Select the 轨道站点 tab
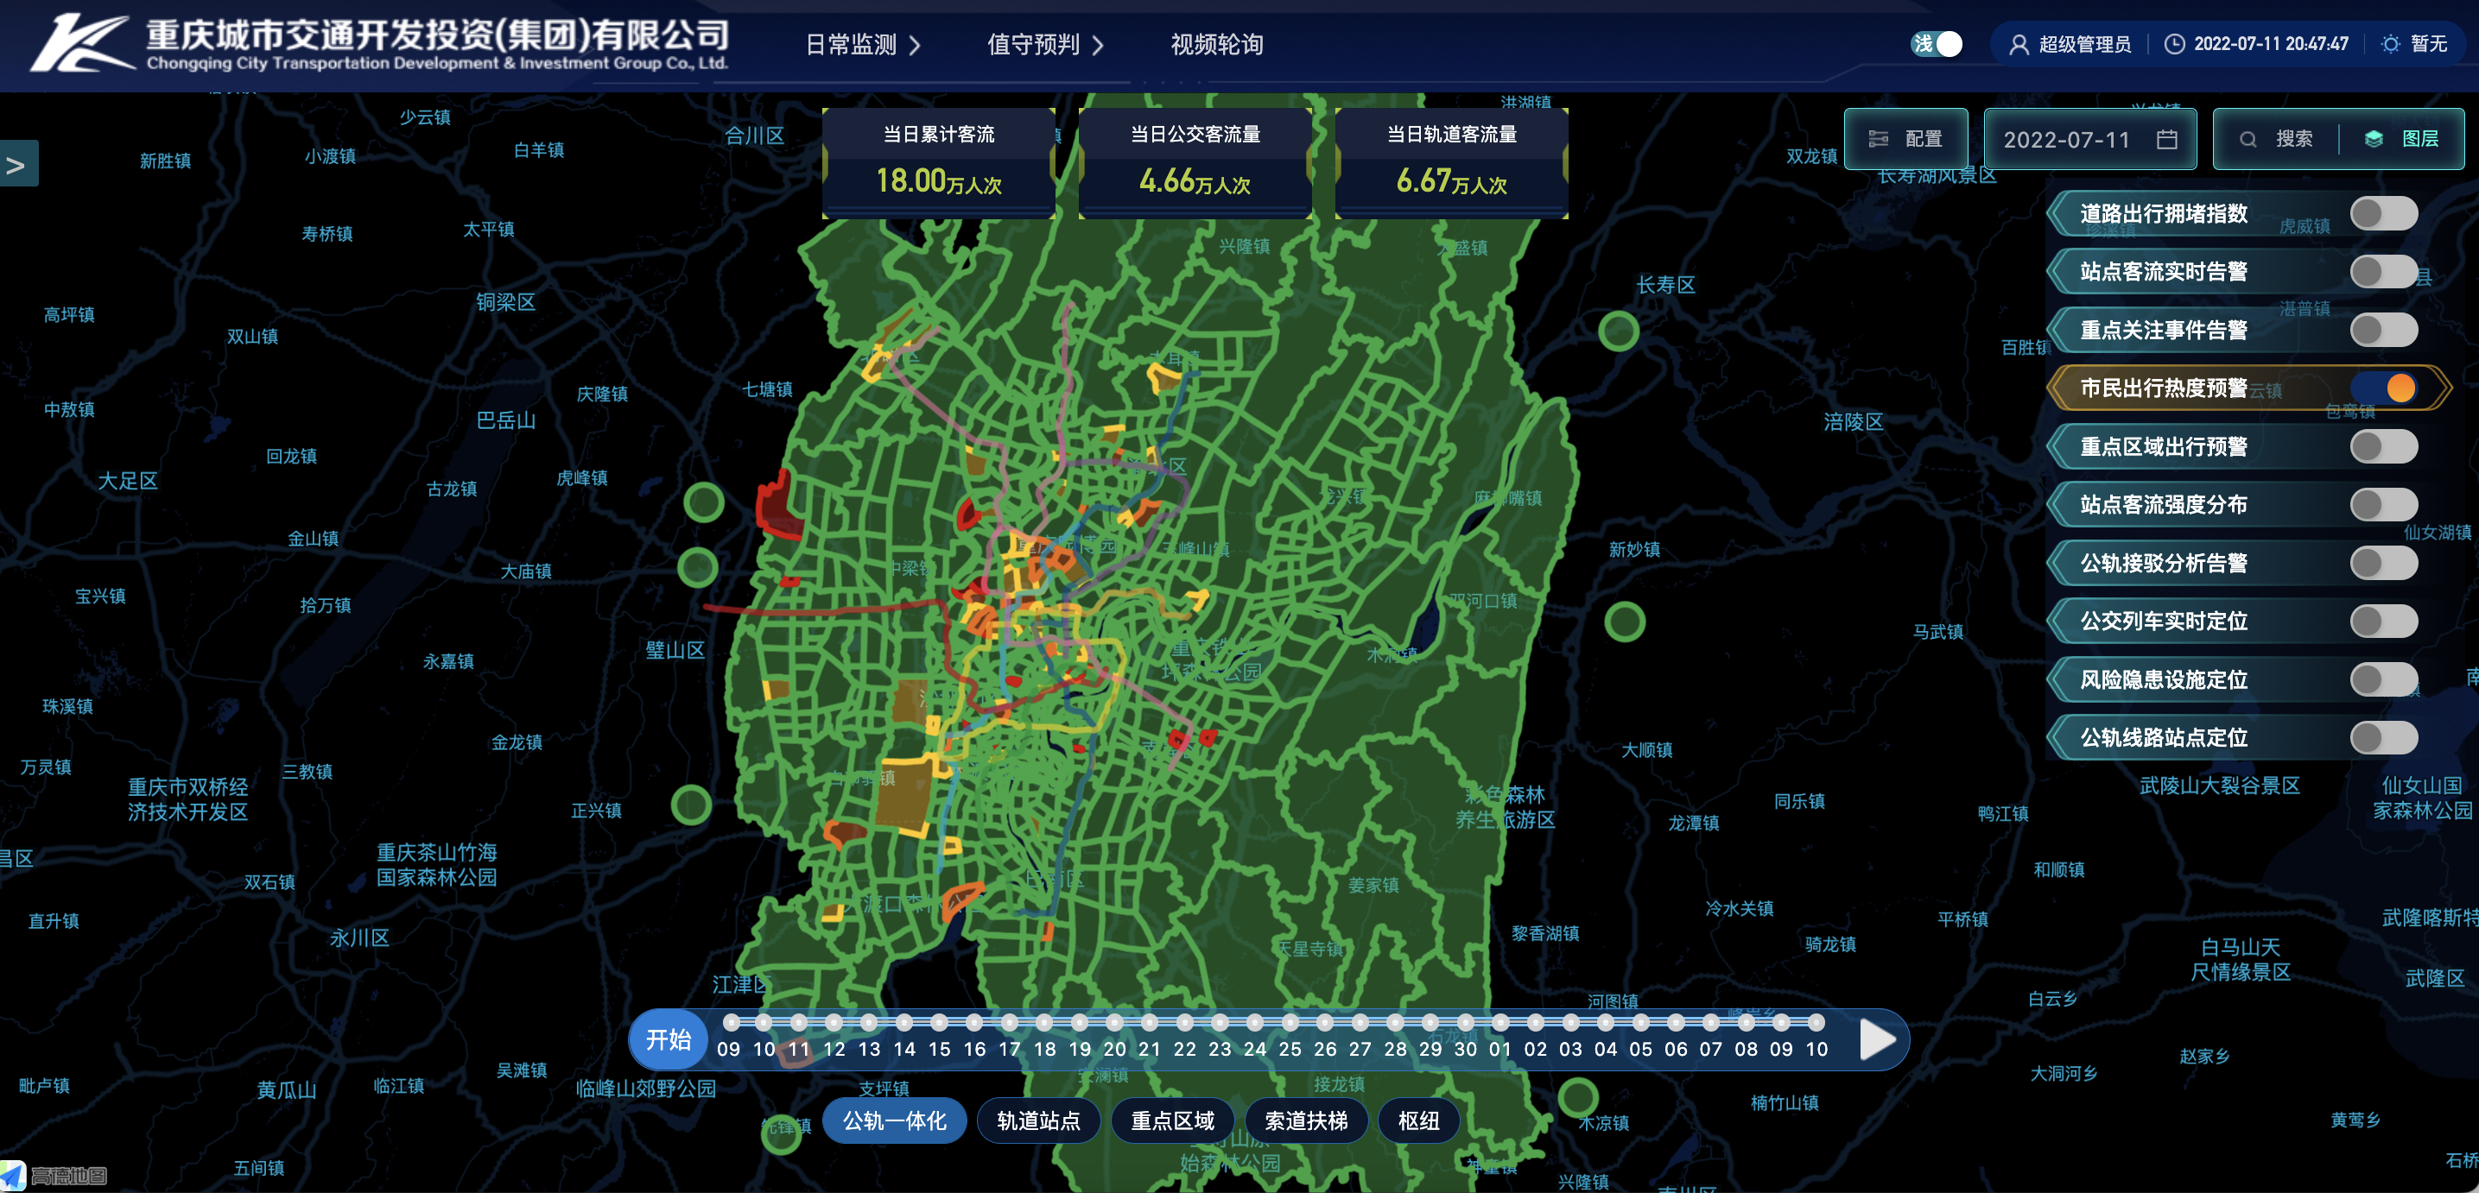 pos(1038,1120)
